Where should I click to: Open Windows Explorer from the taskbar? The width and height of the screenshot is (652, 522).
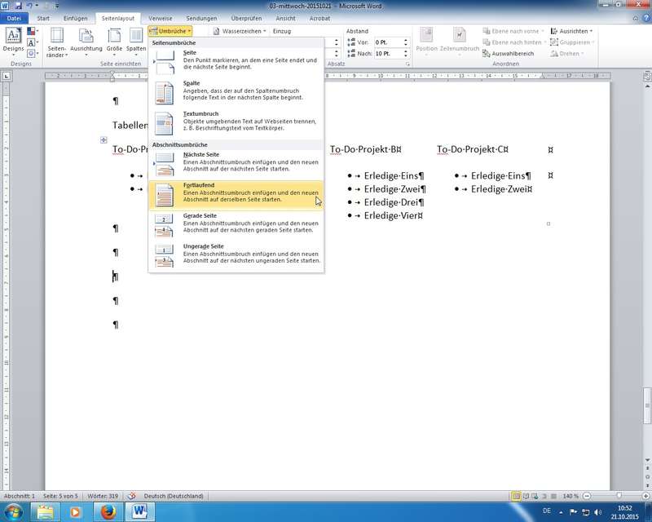[45, 511]
